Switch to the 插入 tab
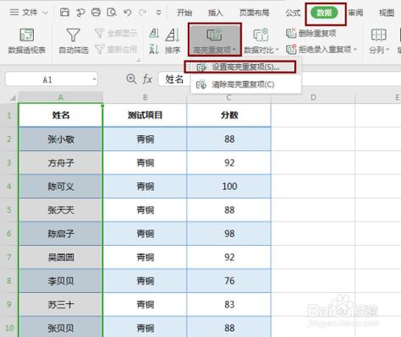Image resolution: width=401 pixels, height=337 pixels. [x=215, y=13]
